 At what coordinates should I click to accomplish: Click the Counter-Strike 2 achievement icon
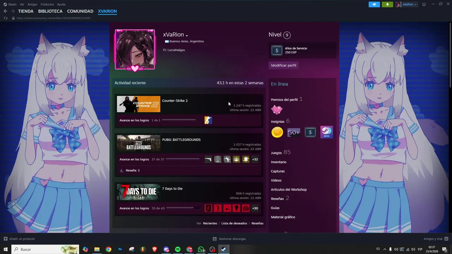(208, 120)
